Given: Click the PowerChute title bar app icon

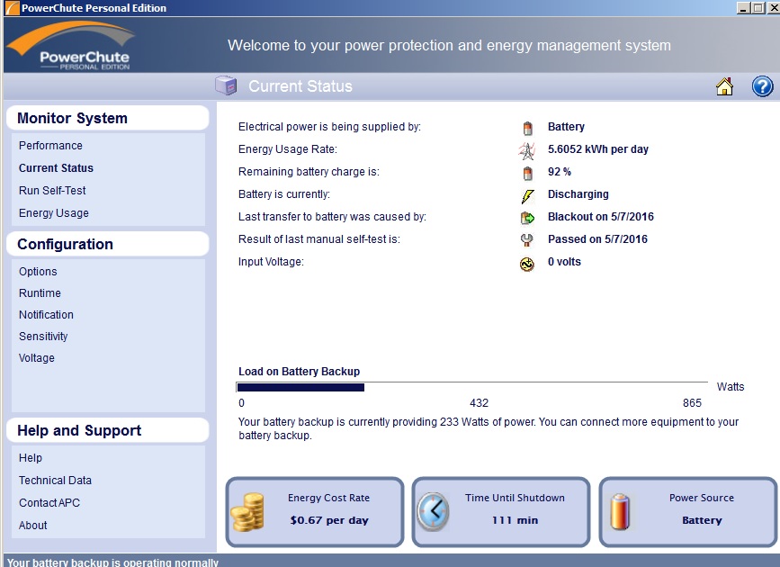Looking at the screenshot, I should (12, 8).
